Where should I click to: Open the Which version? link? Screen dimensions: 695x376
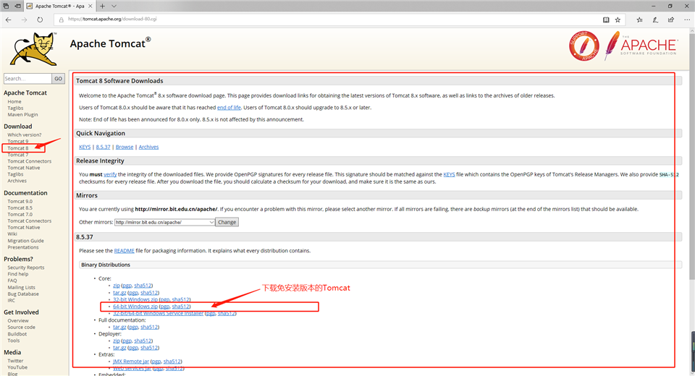tap(25, 134)
